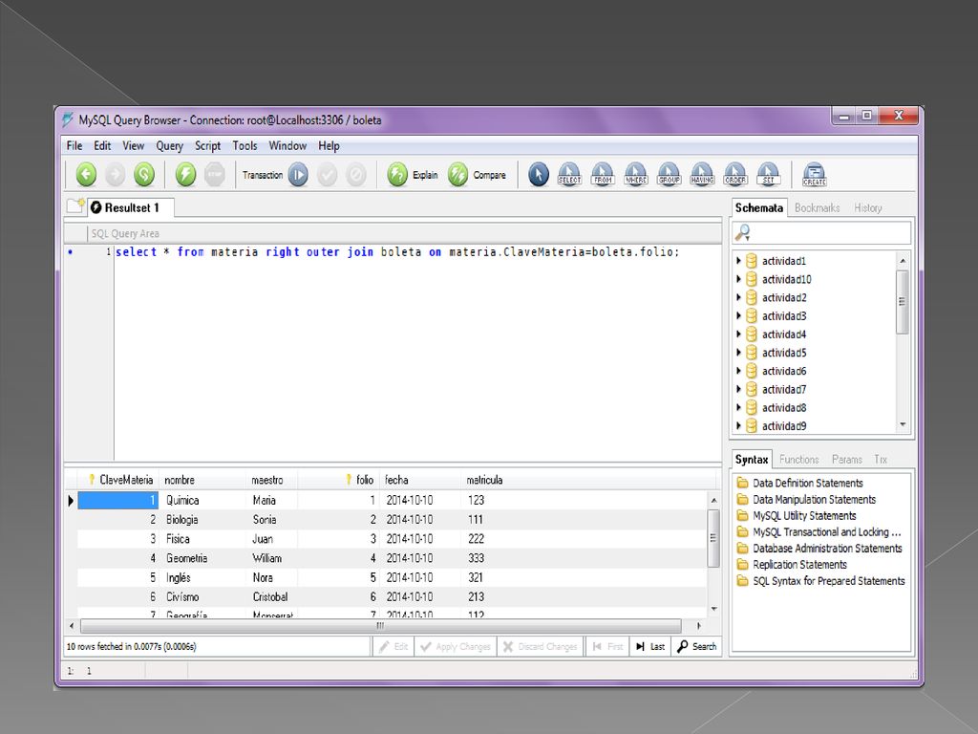
Task: Expand the actividad8 schema
Action: tap(738, 407)
